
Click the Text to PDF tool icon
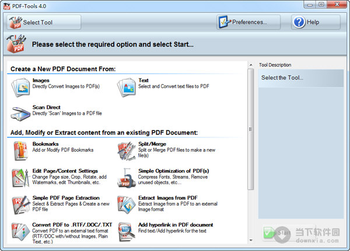coord(127,87)
